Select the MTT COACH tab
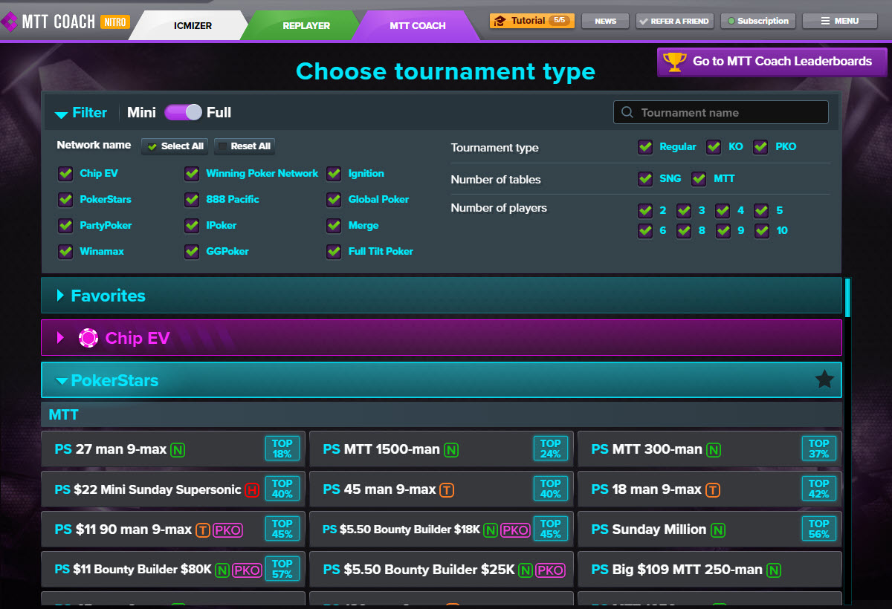The image size is (892, 609). click(x=418, y=25)
